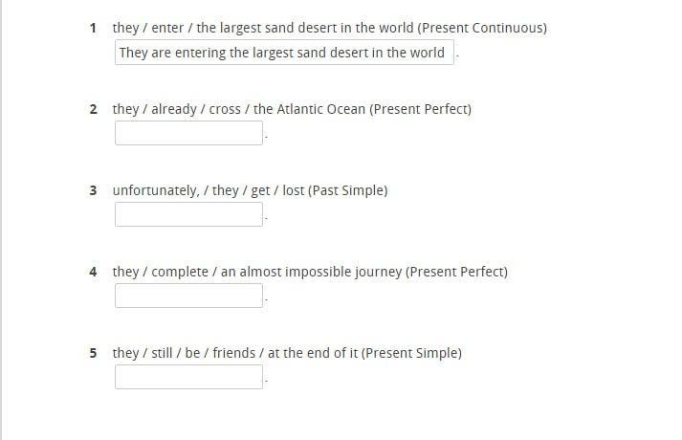The height and width of the screenshot is (440, 682).
Task: Click the phrase "the Atlantic Ocean"
Action: (x=309, y=109)
